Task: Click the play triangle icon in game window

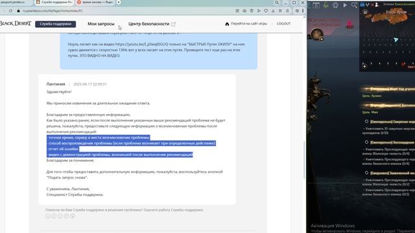Action: coord(345,5)
